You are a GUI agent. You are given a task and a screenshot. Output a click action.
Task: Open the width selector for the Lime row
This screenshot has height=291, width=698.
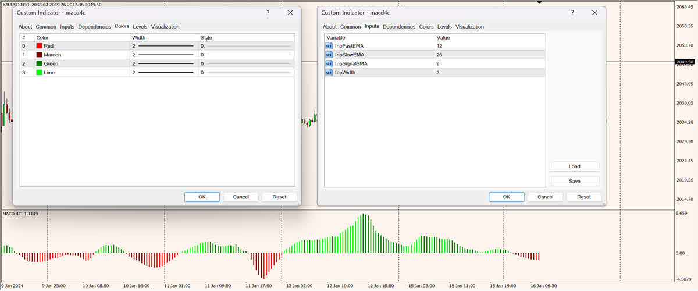pyautogui.click(x=164, y=73)
